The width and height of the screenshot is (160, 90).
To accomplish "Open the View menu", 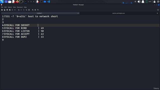I will (x=14, y=7).
